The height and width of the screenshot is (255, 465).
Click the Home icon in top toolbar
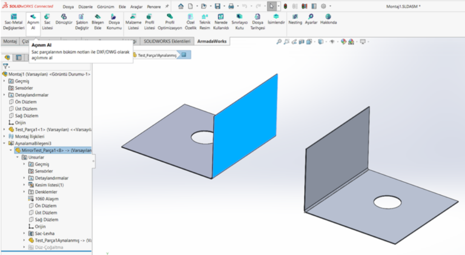[180, 5]
